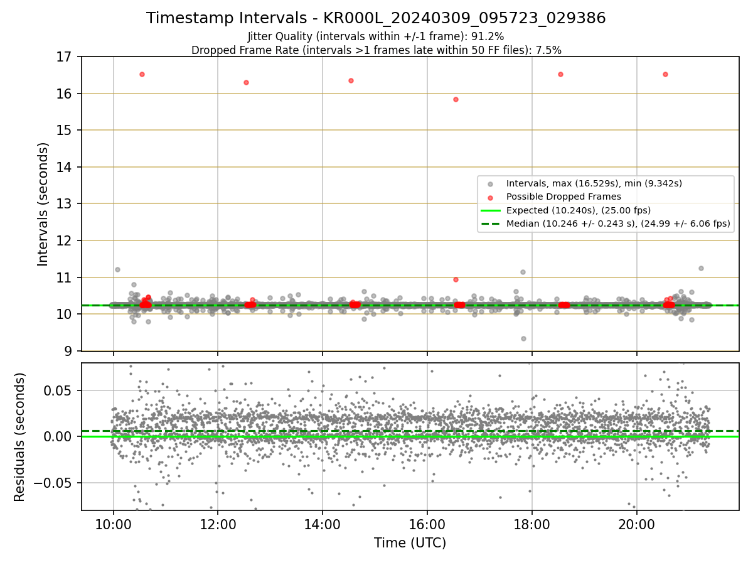Screen dimensions: 753x565
Task: Click the '14' tick on the intervals axis
Action: [x=65, y=167]
